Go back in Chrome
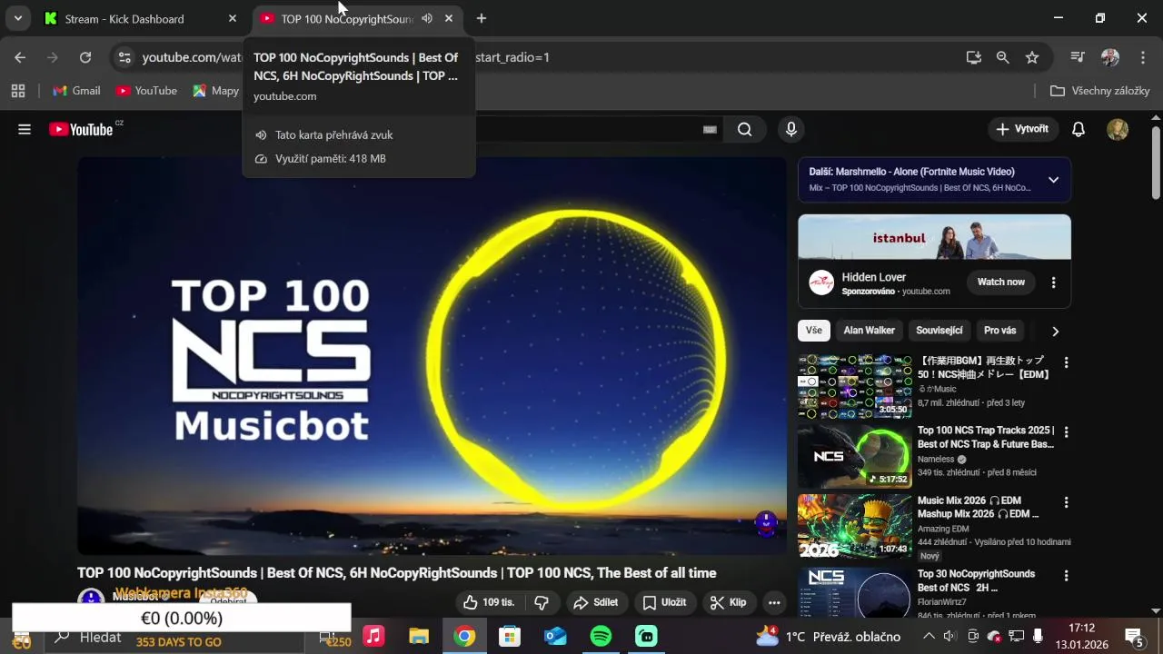 tap(20, 57)
